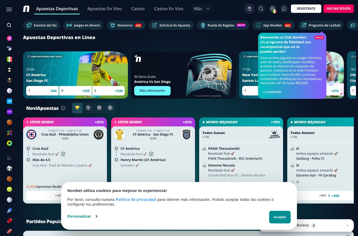Open Personalizar cookie preferences
This screenshot has width=358, height=236.
[82, 216]
